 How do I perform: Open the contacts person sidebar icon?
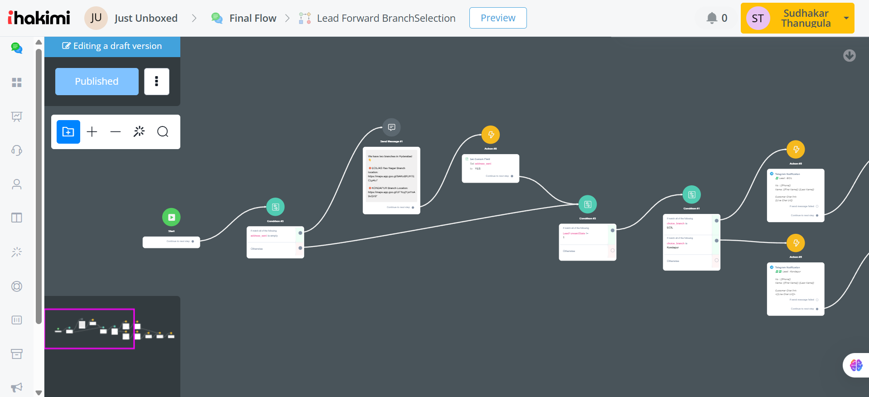17,184
